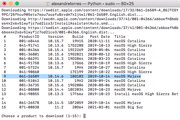Click post date 2020-11-11
The height and width of the screenshot is (120, 180).
[x=99, y=41]
